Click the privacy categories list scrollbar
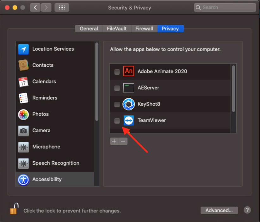The height and width of the screenshot is (222, 260). click(x=97, y=82)
